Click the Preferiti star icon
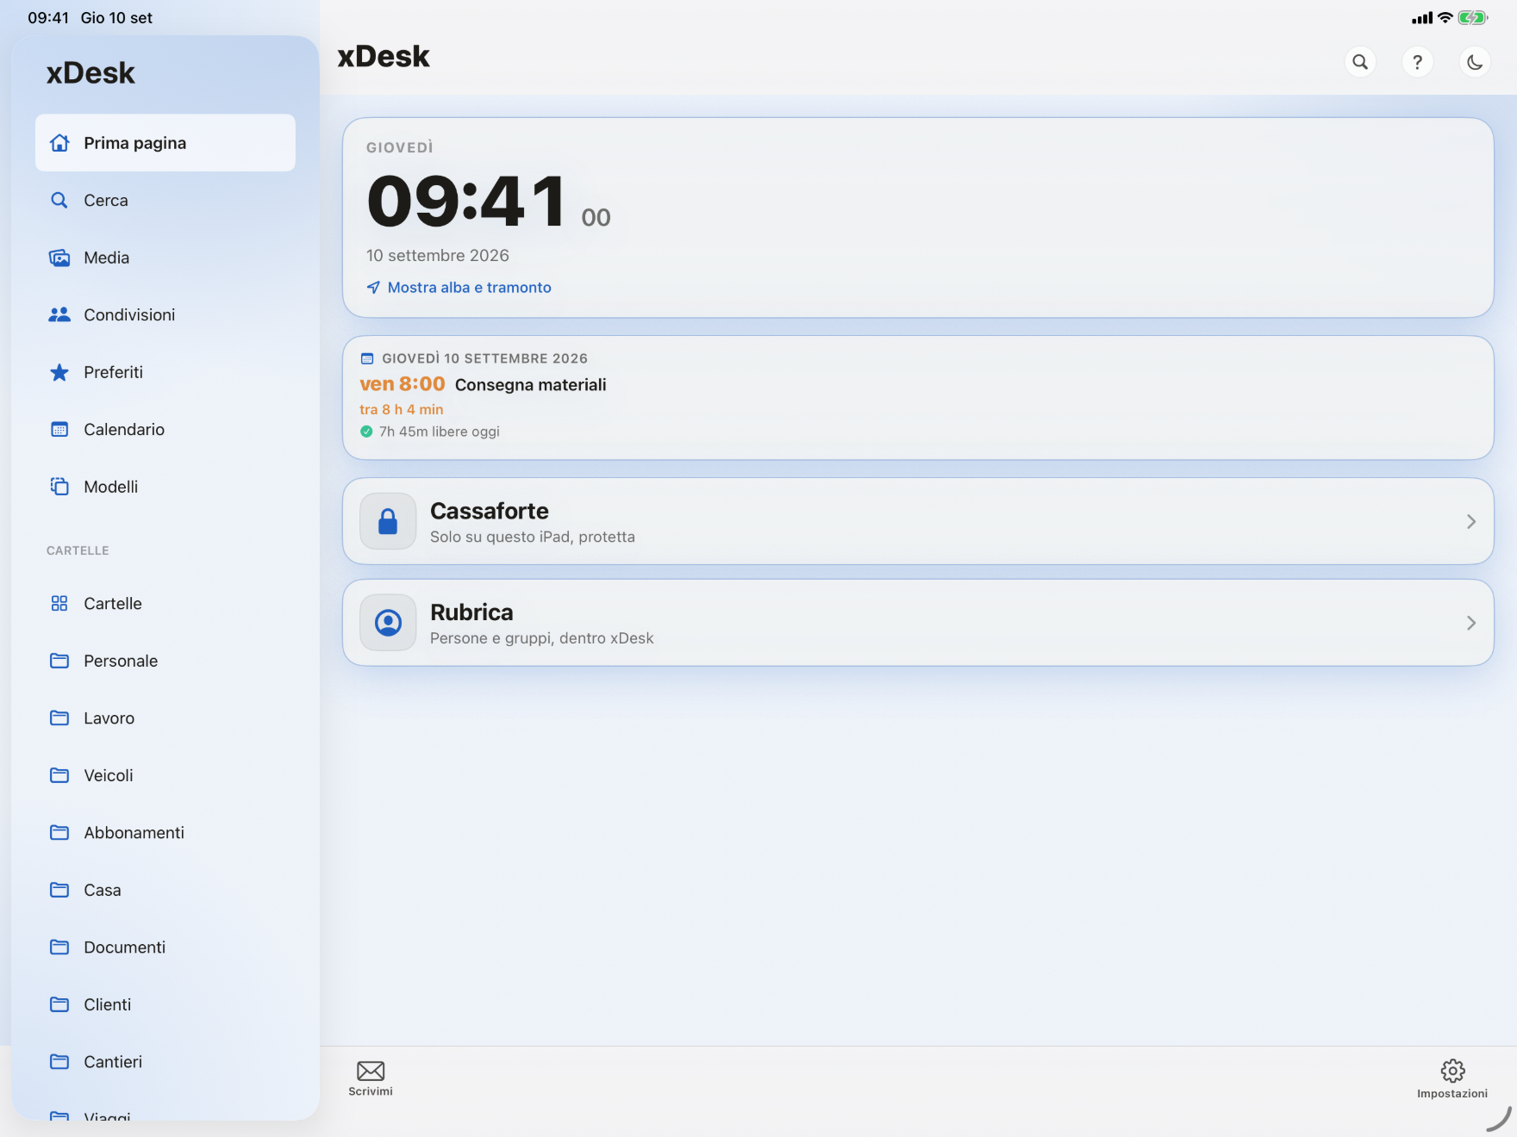1517x1137 pixels. (59, 372)
